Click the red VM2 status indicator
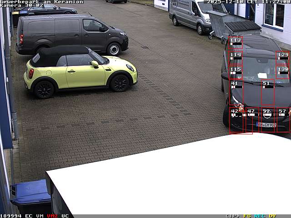This screenshot has width=291, height=218. tap(52, 216)
